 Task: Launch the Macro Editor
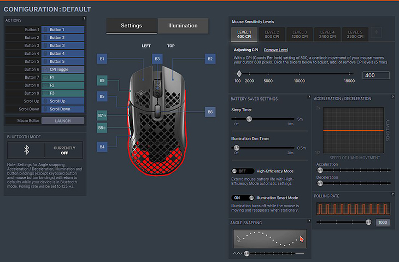[x=63, y=121]
